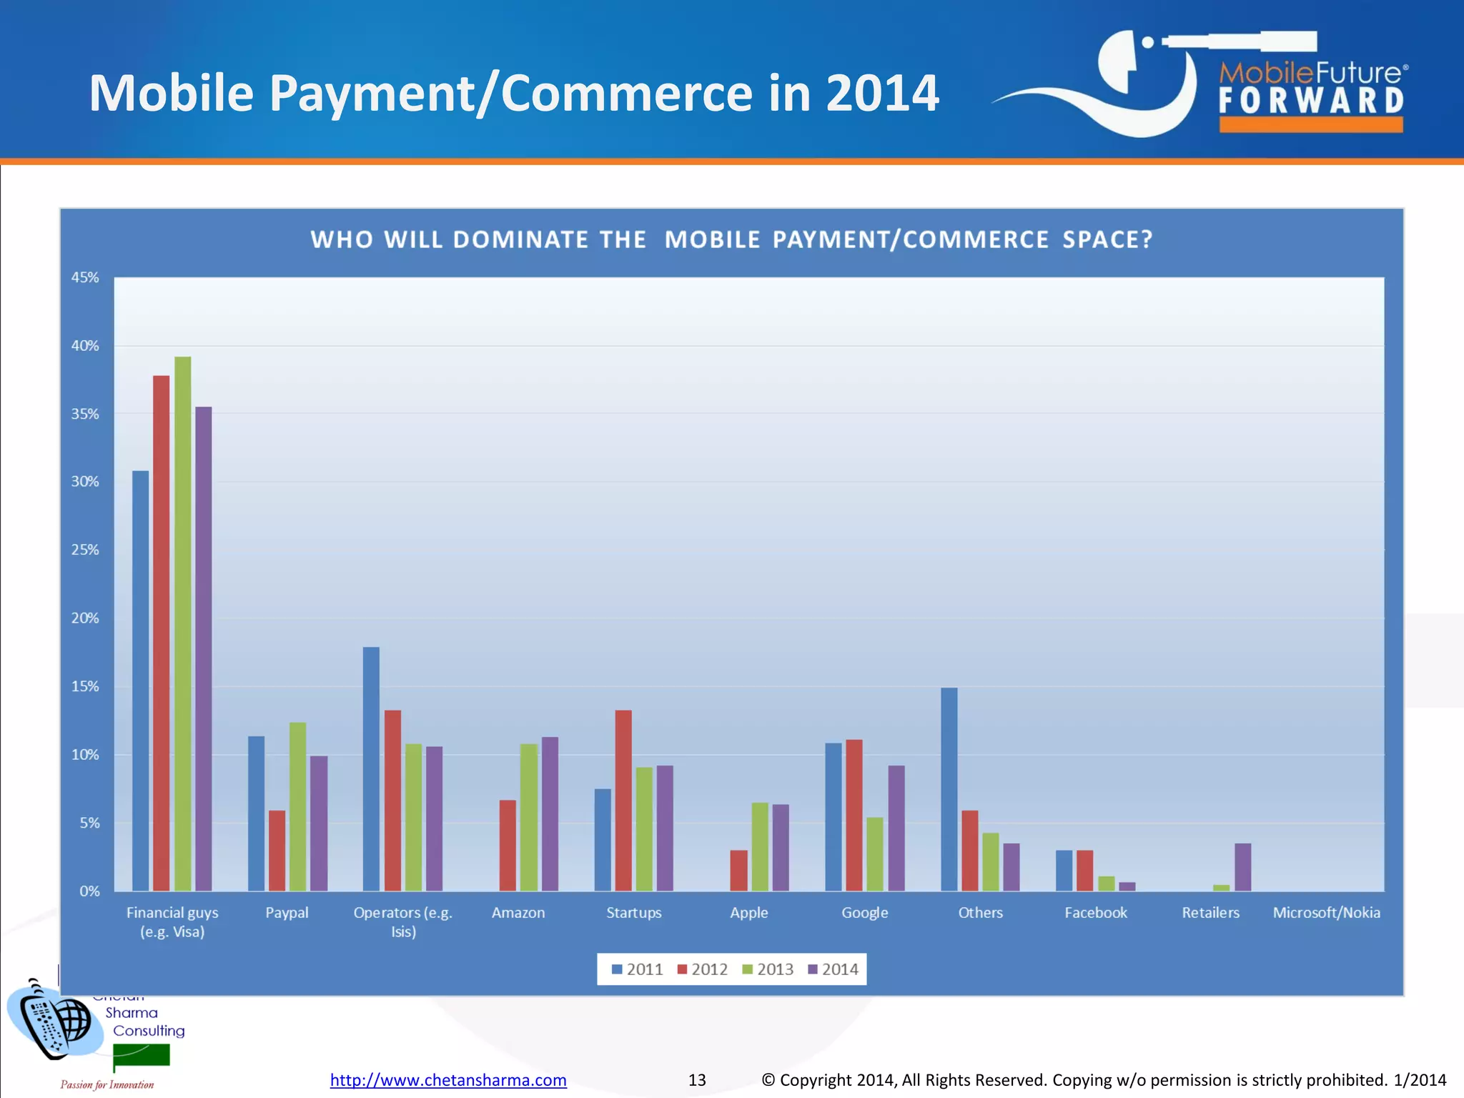This screenshot has width=1464, height=1098.
Task: Click the 2013 green legend swatch
Action: coord(748,969)
